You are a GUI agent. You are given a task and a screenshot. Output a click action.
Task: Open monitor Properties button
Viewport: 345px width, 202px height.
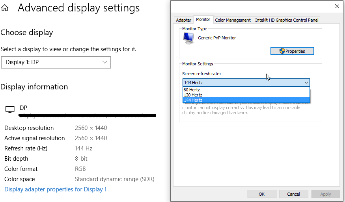click(x=292, y=51)
